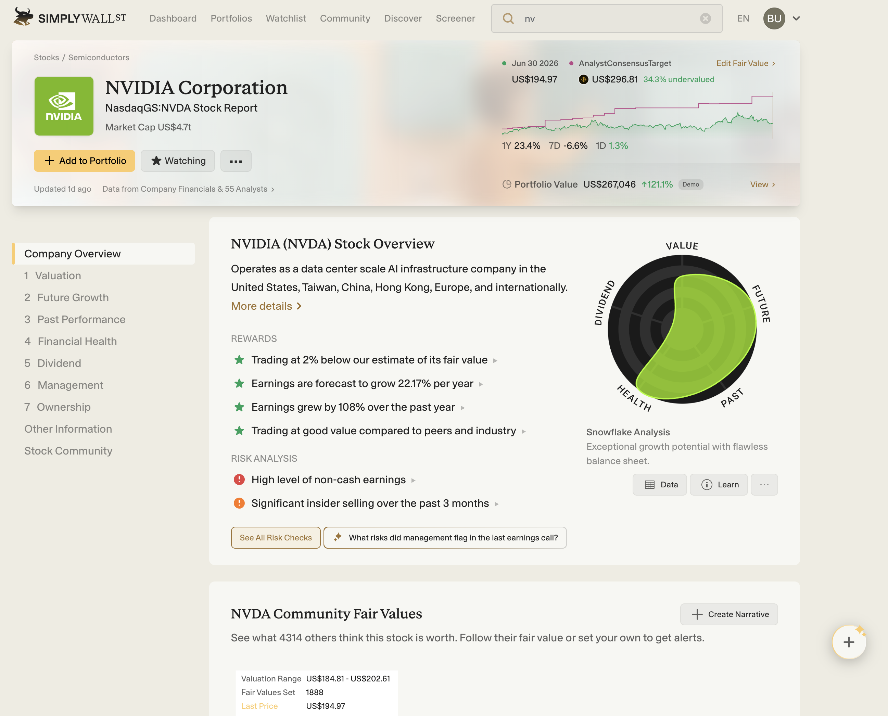Click the gold coin icon next to US$296.81
The height and width of the screenshot is (716, 888).
583,79
